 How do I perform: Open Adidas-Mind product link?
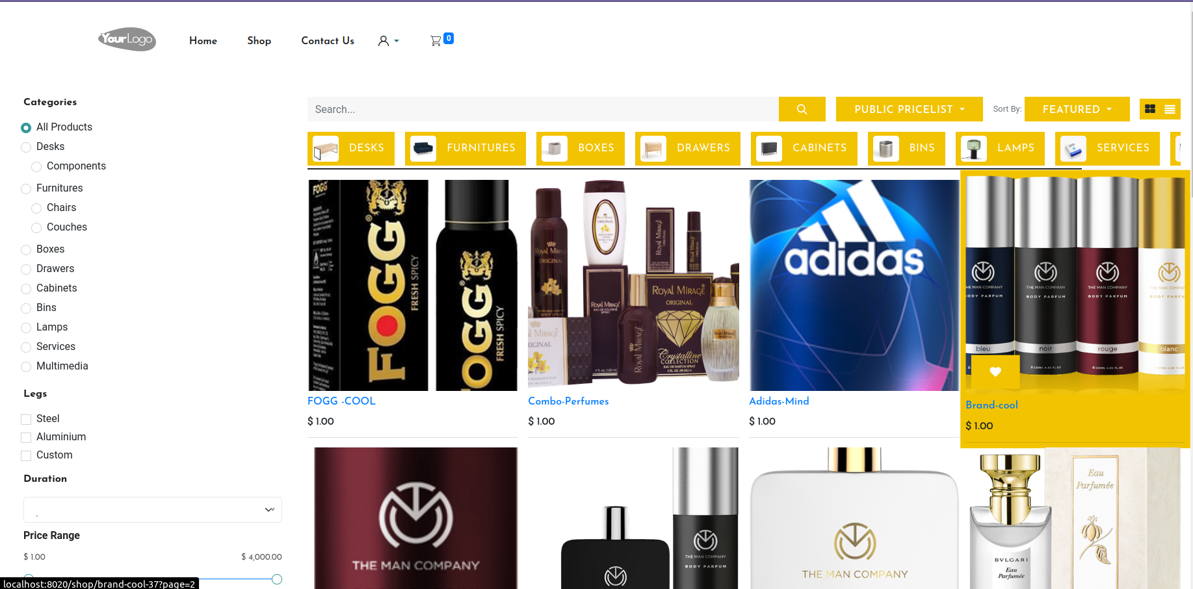coord(779,401)
